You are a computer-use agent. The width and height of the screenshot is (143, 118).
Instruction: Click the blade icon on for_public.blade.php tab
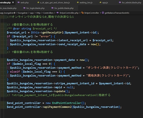pos(53,8)
